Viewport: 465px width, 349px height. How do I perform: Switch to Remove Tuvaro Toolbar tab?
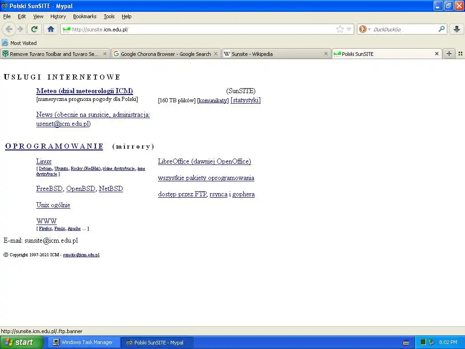[54, 54]
